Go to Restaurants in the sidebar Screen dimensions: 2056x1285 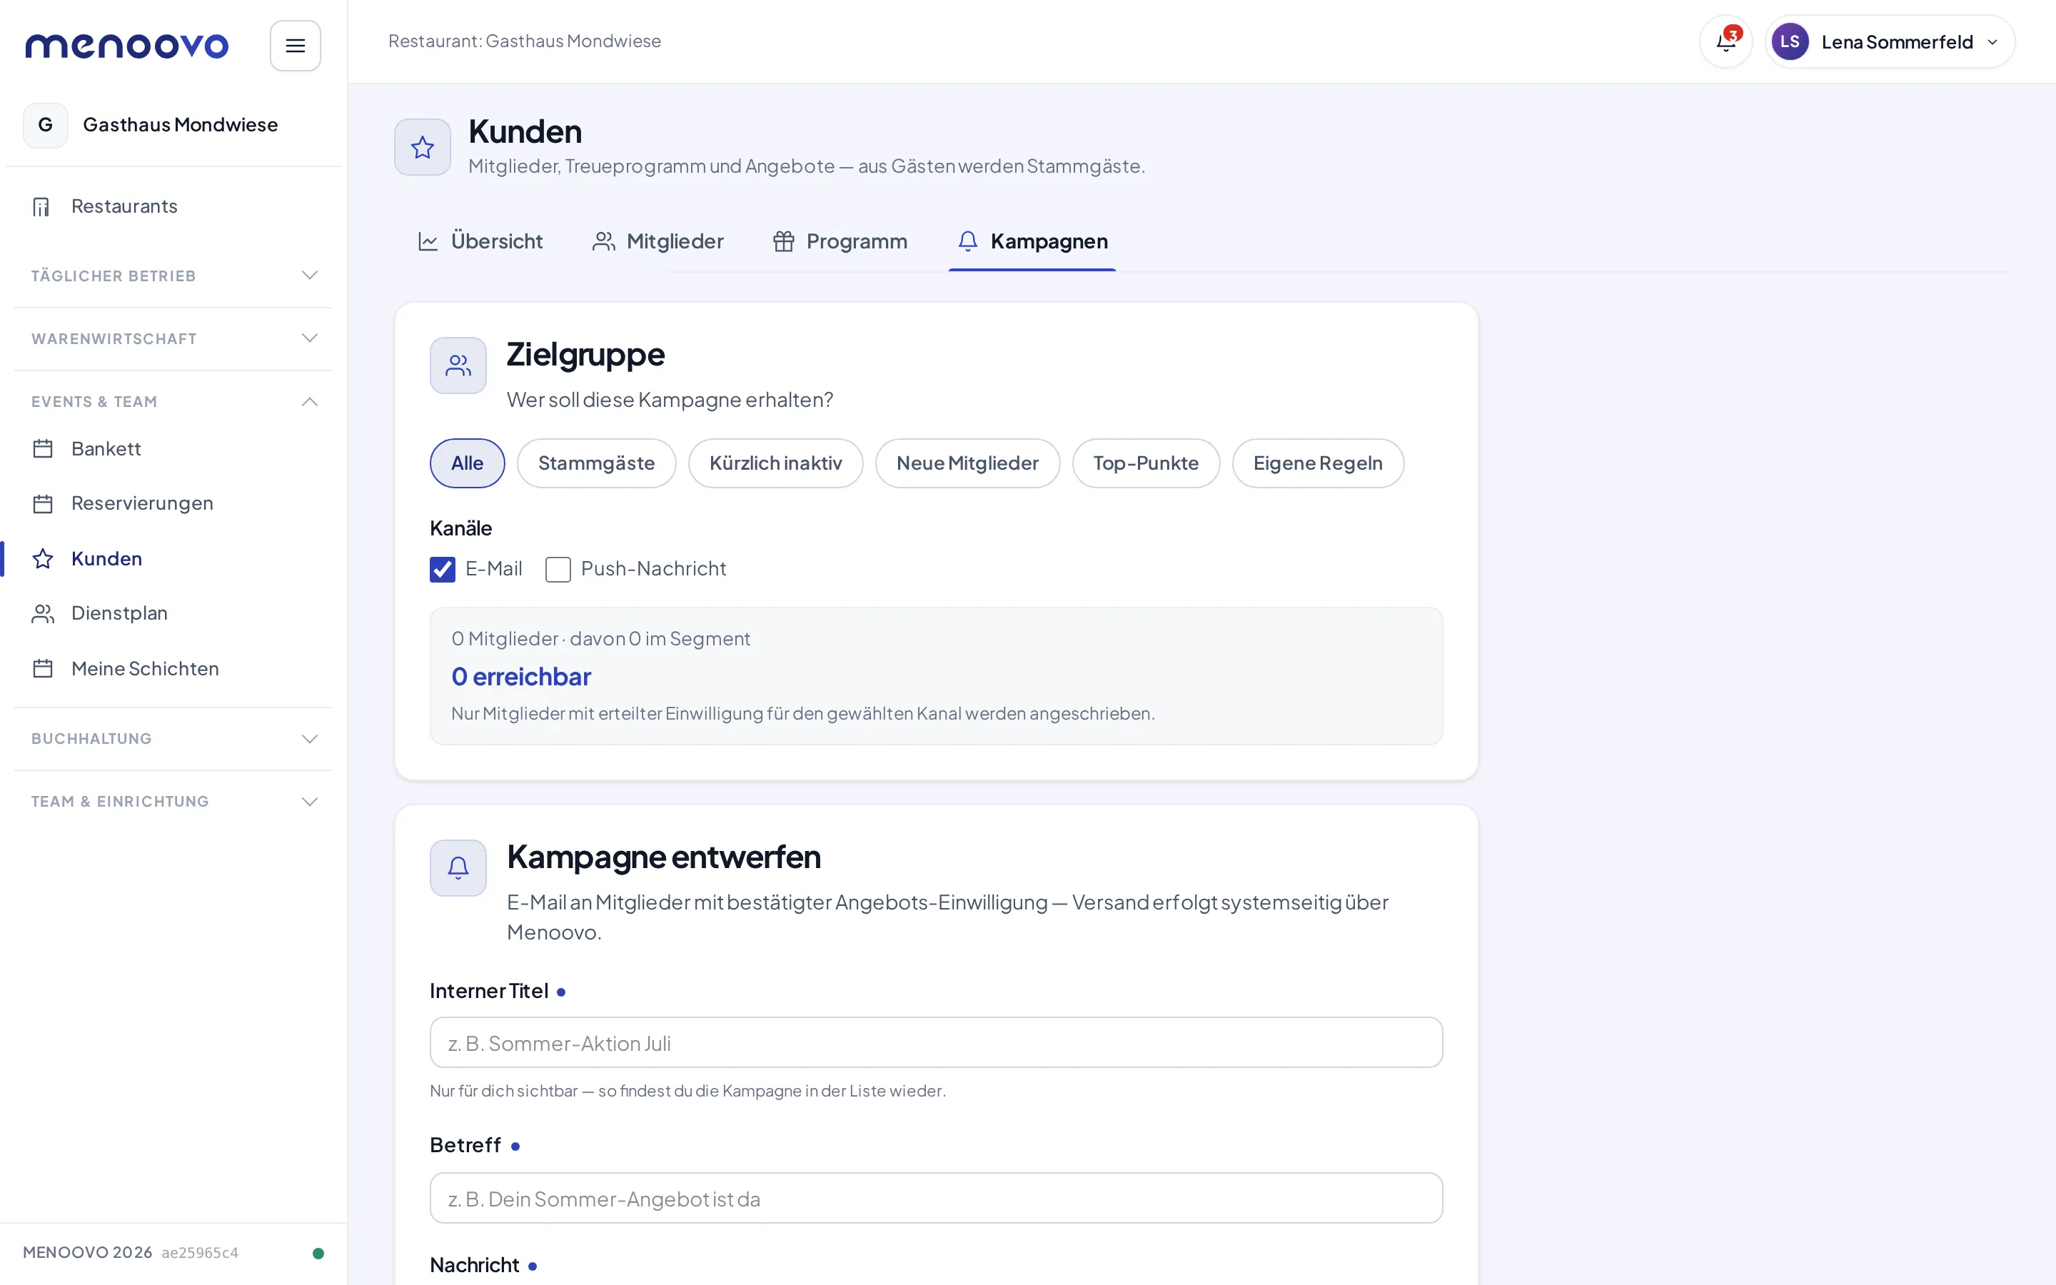click(173, 206)
